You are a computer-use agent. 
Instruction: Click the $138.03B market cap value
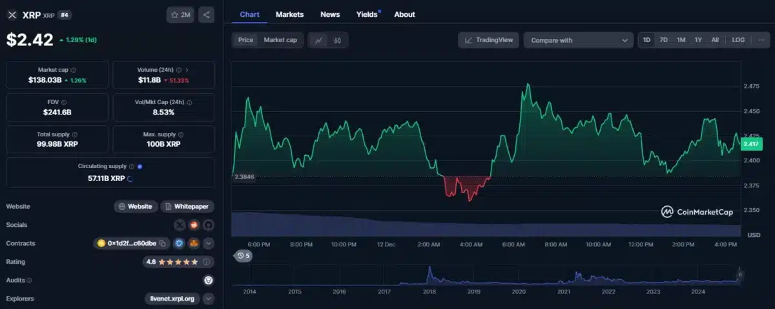(x=45, y=80)
